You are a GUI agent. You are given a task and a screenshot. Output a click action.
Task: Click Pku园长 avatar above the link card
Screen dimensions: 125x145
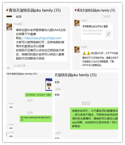77,23
